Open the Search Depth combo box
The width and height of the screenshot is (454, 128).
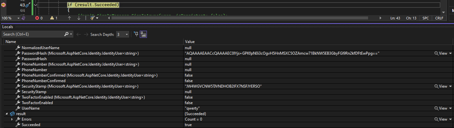tap(122, 34)
